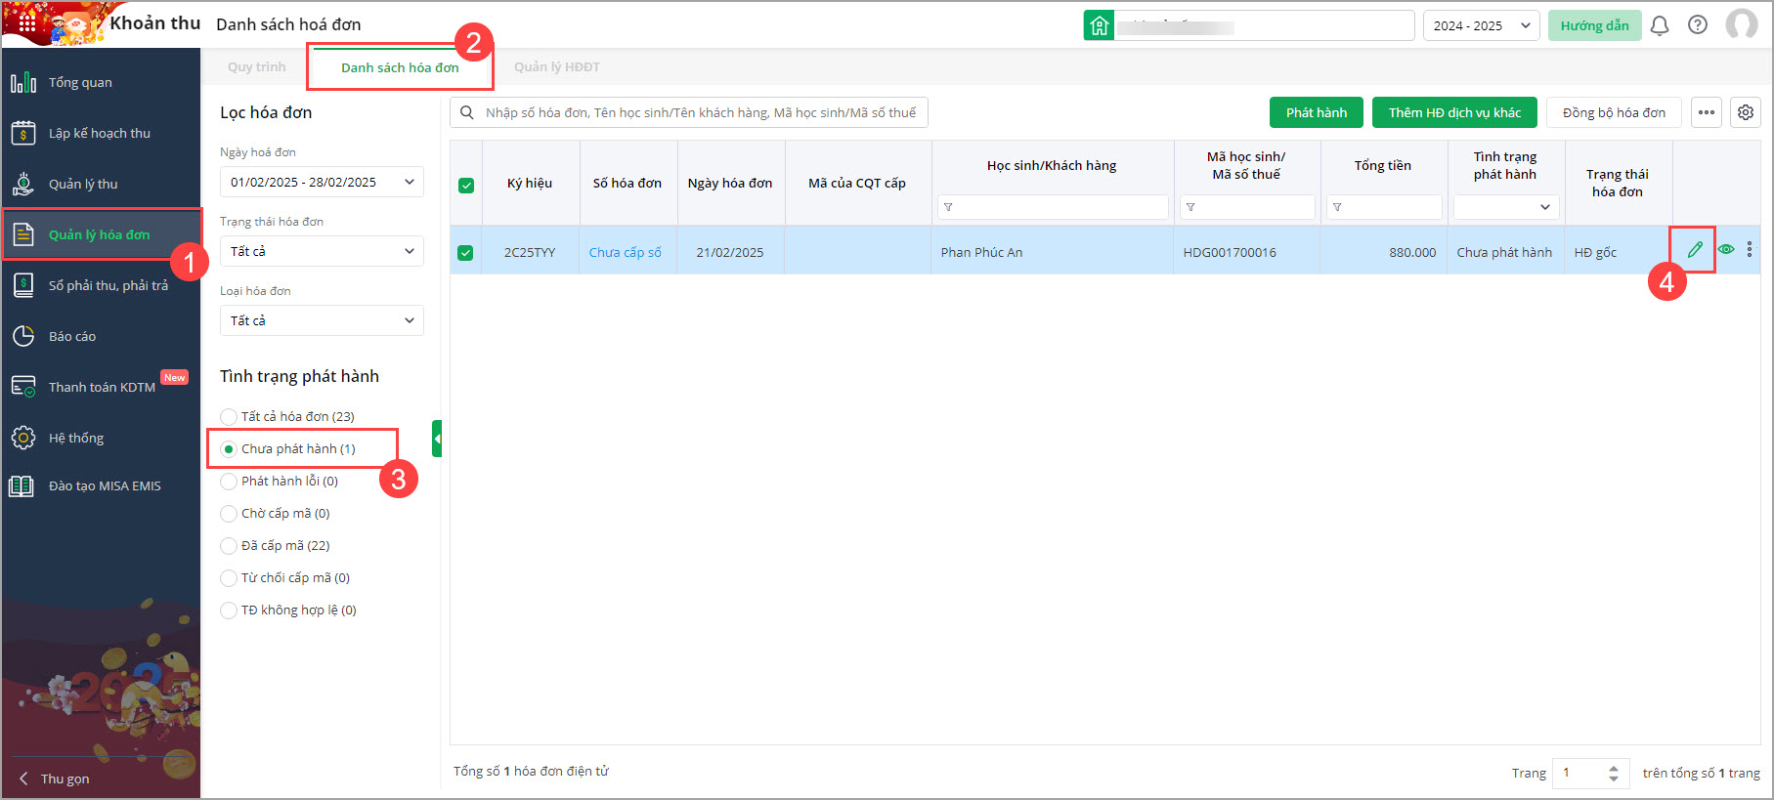Open the table settings gear icon
The height and width of the screenshot is (800, 1774).
1746,112
